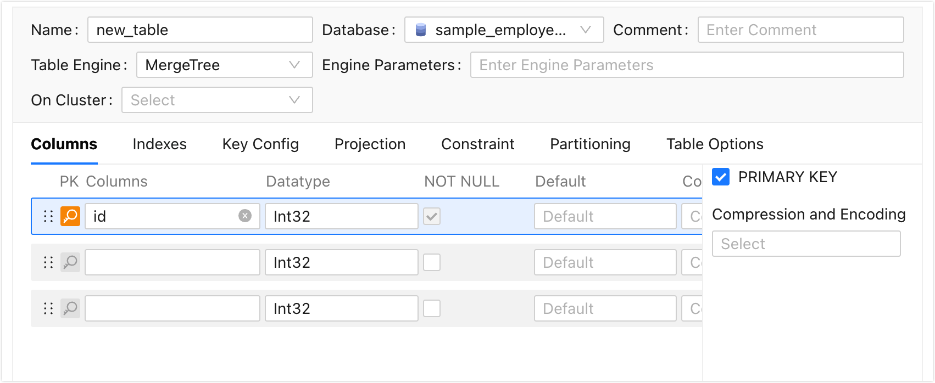The image size is (935, 383).
Task: Switch to the Columns tab
Action: tap(64, 144)
